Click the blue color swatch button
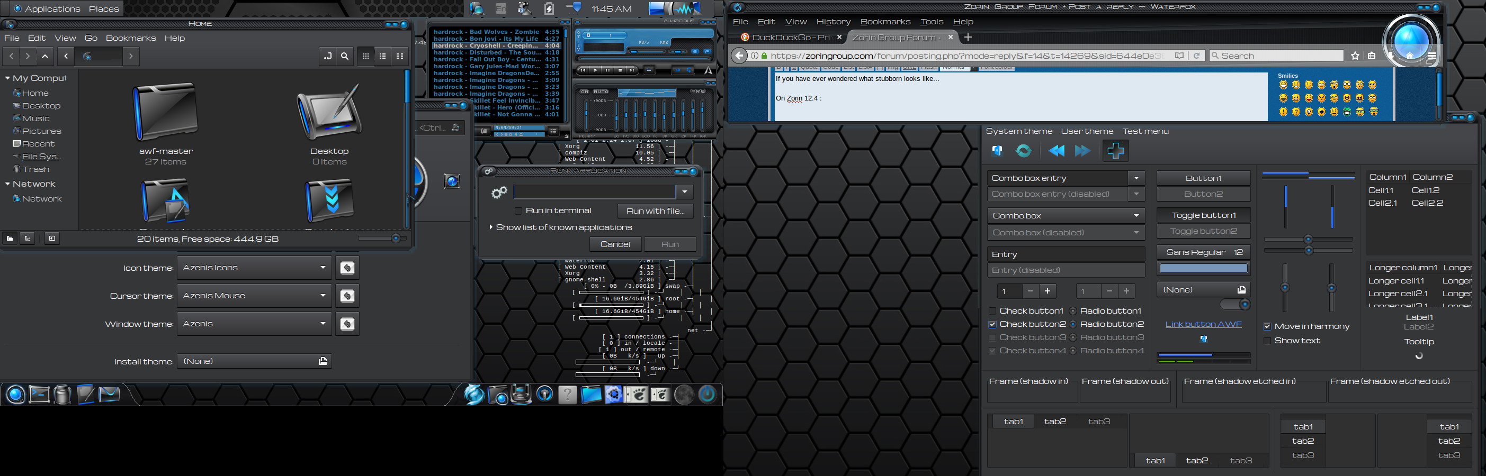 1203,269
